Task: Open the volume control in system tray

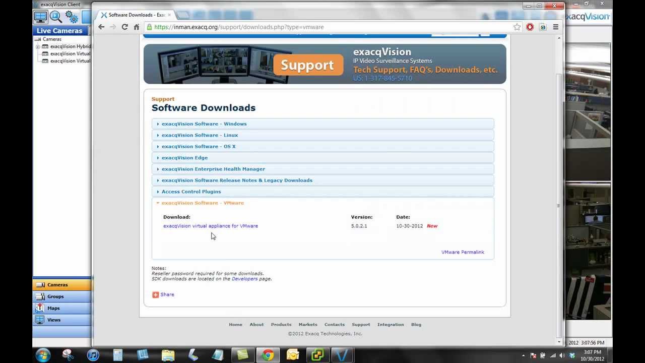Action: tap(562, 355)
